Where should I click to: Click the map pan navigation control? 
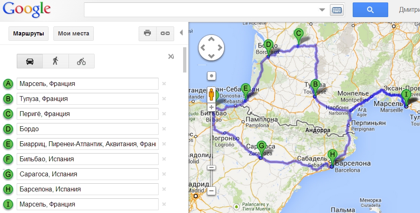pyautogui.click(x=211, y=47)
